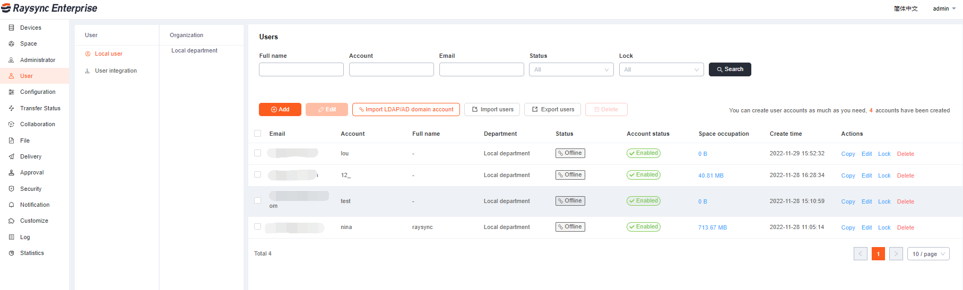This screenshot has height=290, width=963.
Task: Click Offline status badge for nina
Action: (x=570, y=227)
